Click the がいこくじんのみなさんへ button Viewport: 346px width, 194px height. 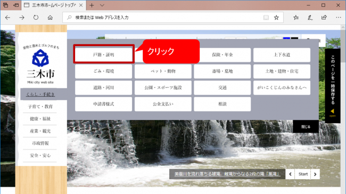(x=282, y=87)
